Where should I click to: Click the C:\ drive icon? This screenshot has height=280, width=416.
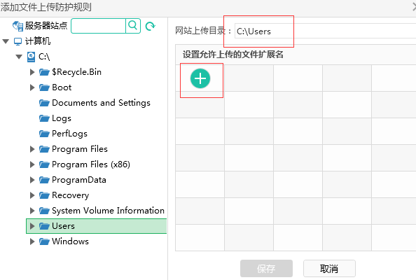[x=31, y=57]
